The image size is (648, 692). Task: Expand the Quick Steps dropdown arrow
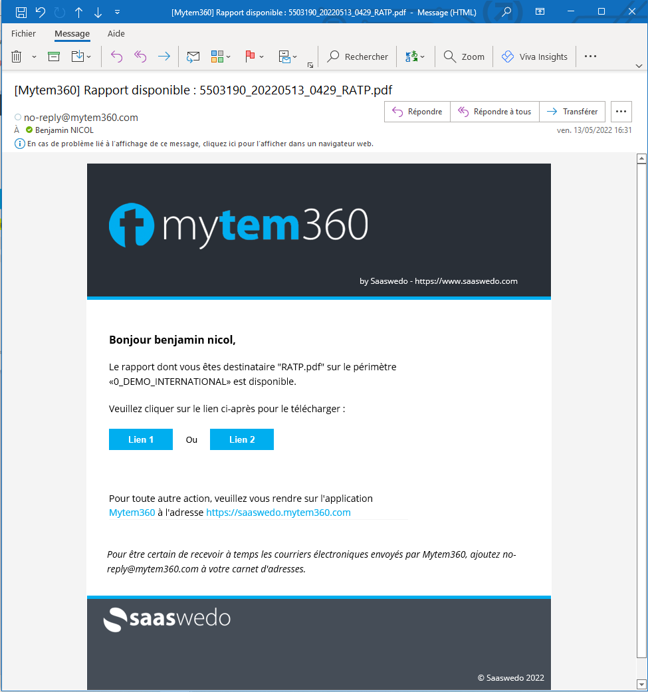[294, 57]
